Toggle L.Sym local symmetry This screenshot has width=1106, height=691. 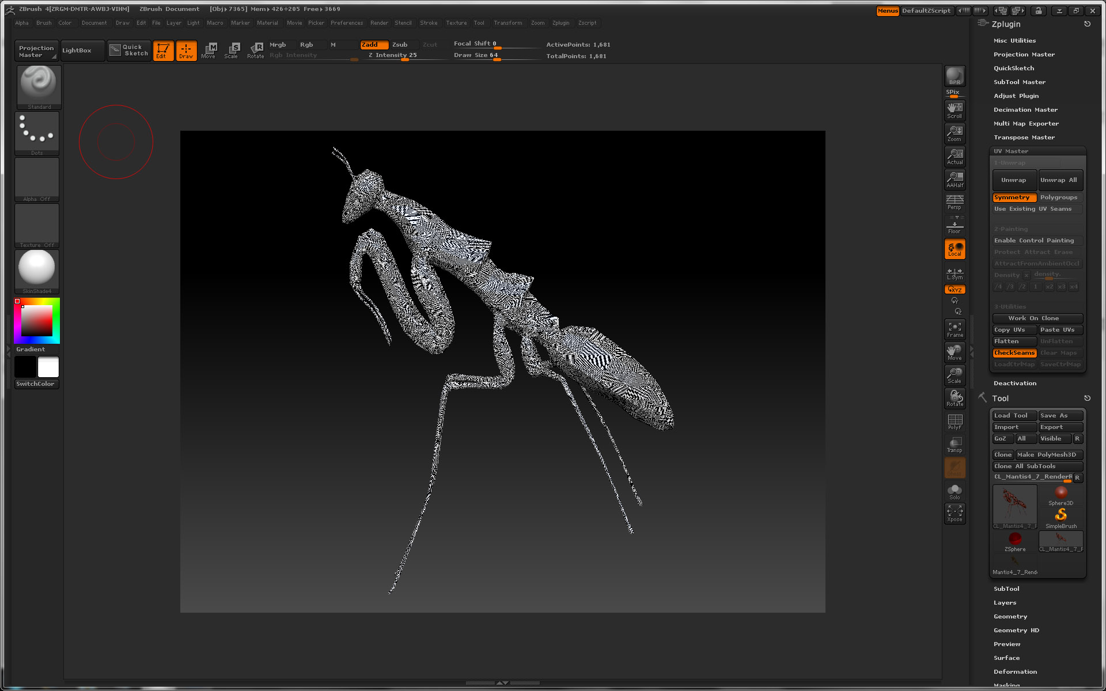click(x=955, y=273)
